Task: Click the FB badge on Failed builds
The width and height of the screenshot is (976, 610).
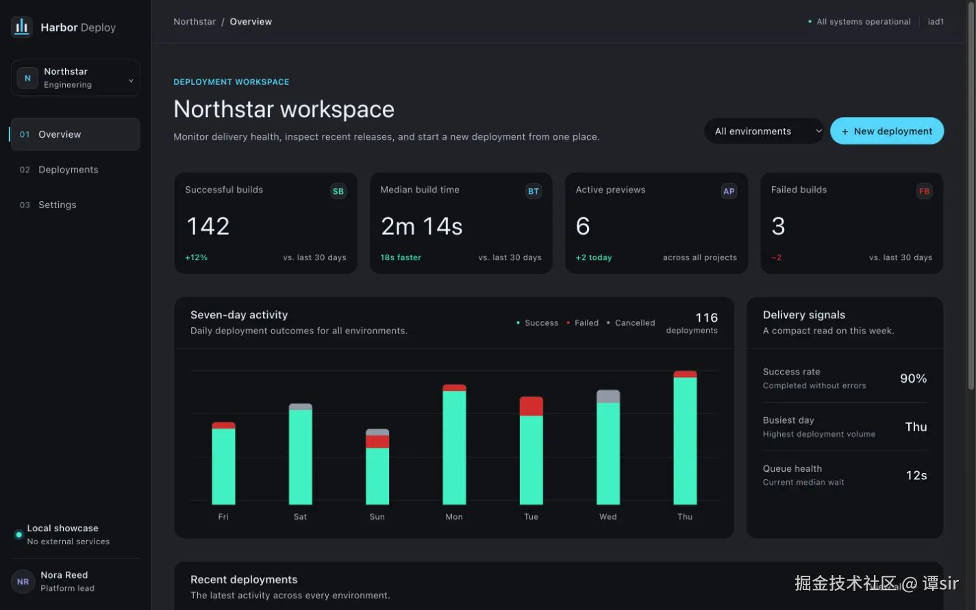Action: [x=924, y=192]
